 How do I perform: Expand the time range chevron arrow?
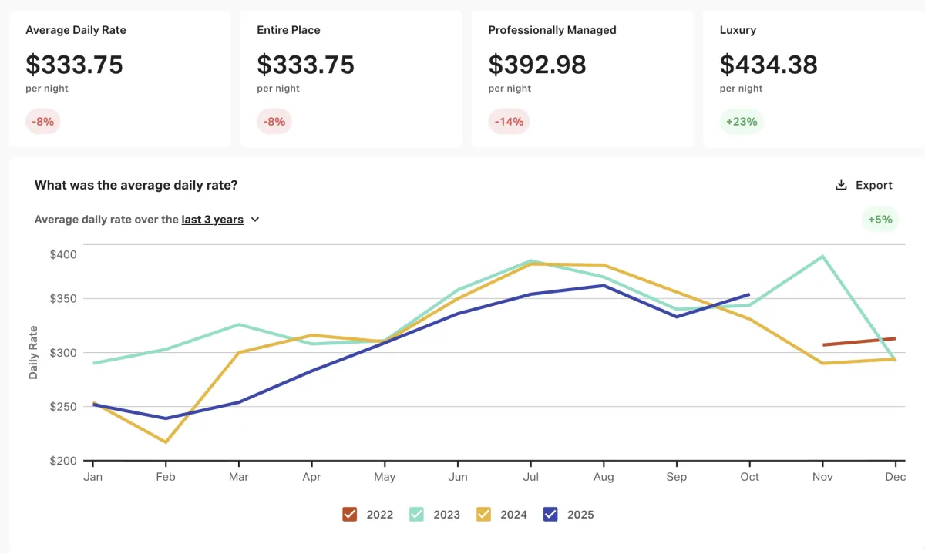(255, 220)
